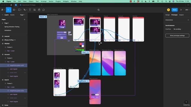Switch to the Inspect tab

coord(181,15)
